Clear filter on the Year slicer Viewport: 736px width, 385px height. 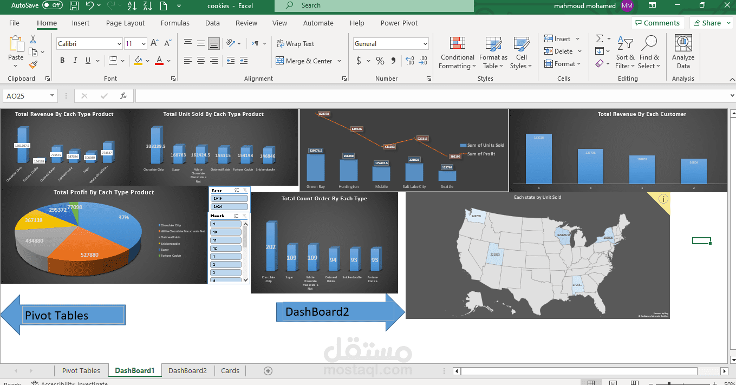pos(245,190)
